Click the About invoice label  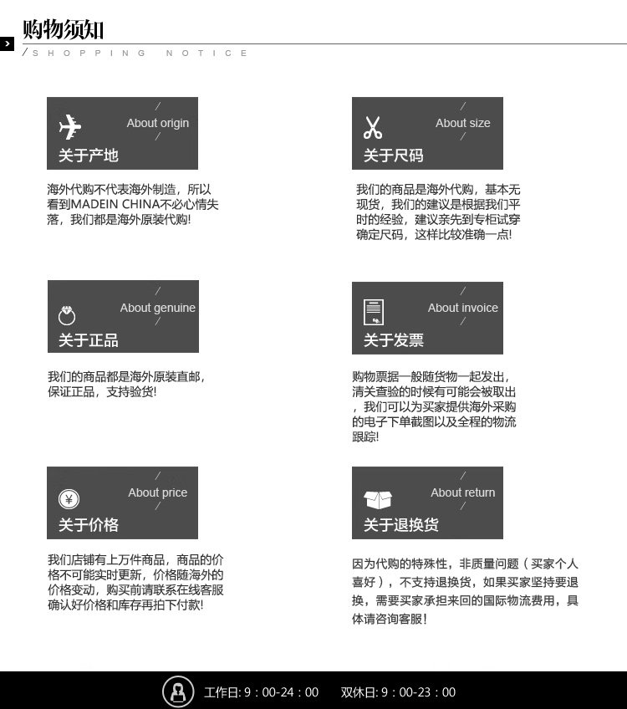463,308
